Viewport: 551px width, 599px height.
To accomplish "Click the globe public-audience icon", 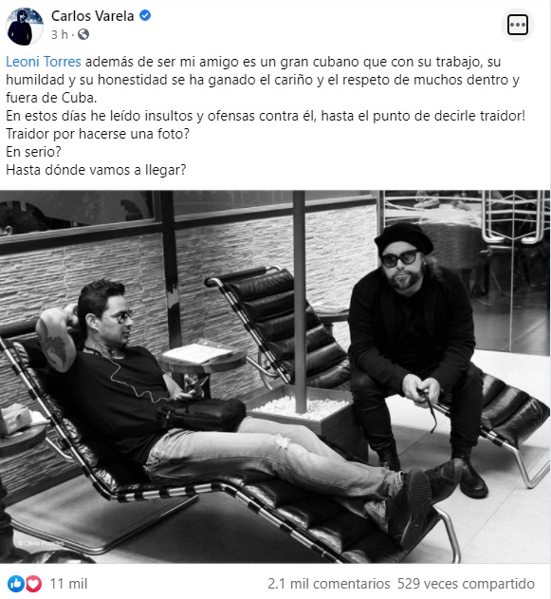I will (x=83, y=35).
